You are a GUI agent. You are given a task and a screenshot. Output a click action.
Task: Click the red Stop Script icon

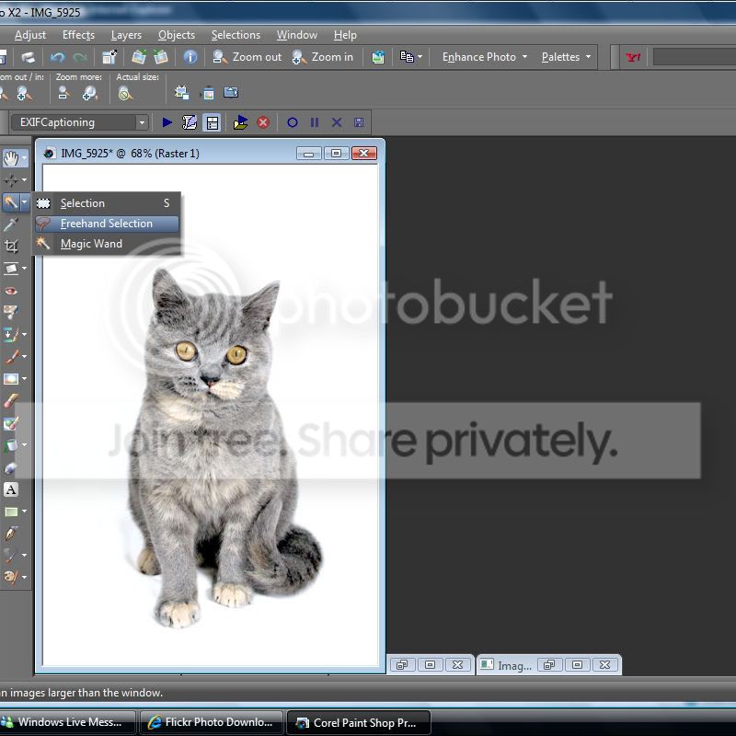263,122
